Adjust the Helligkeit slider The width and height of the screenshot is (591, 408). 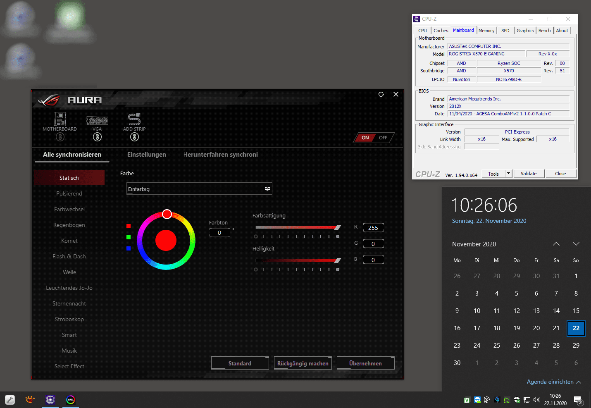[x=298, y=260]
